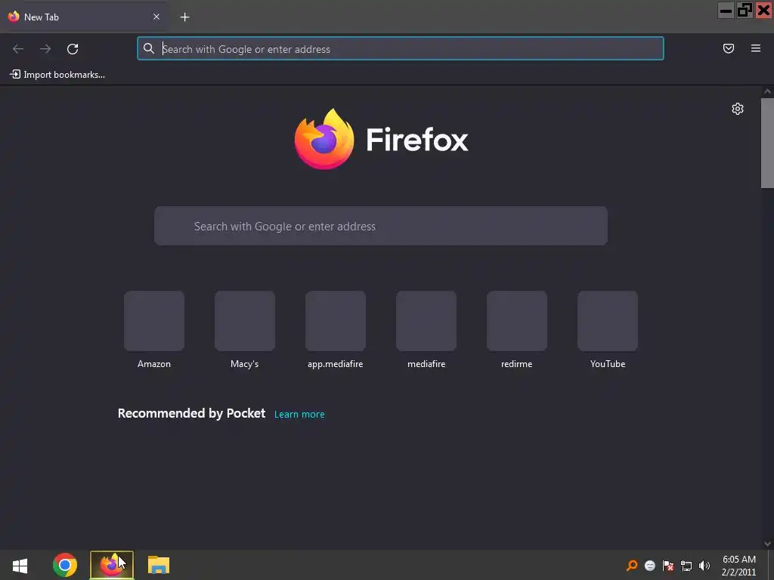Close the New Tab tab
This screenshot has width=774, height=580.
(156, 17)
